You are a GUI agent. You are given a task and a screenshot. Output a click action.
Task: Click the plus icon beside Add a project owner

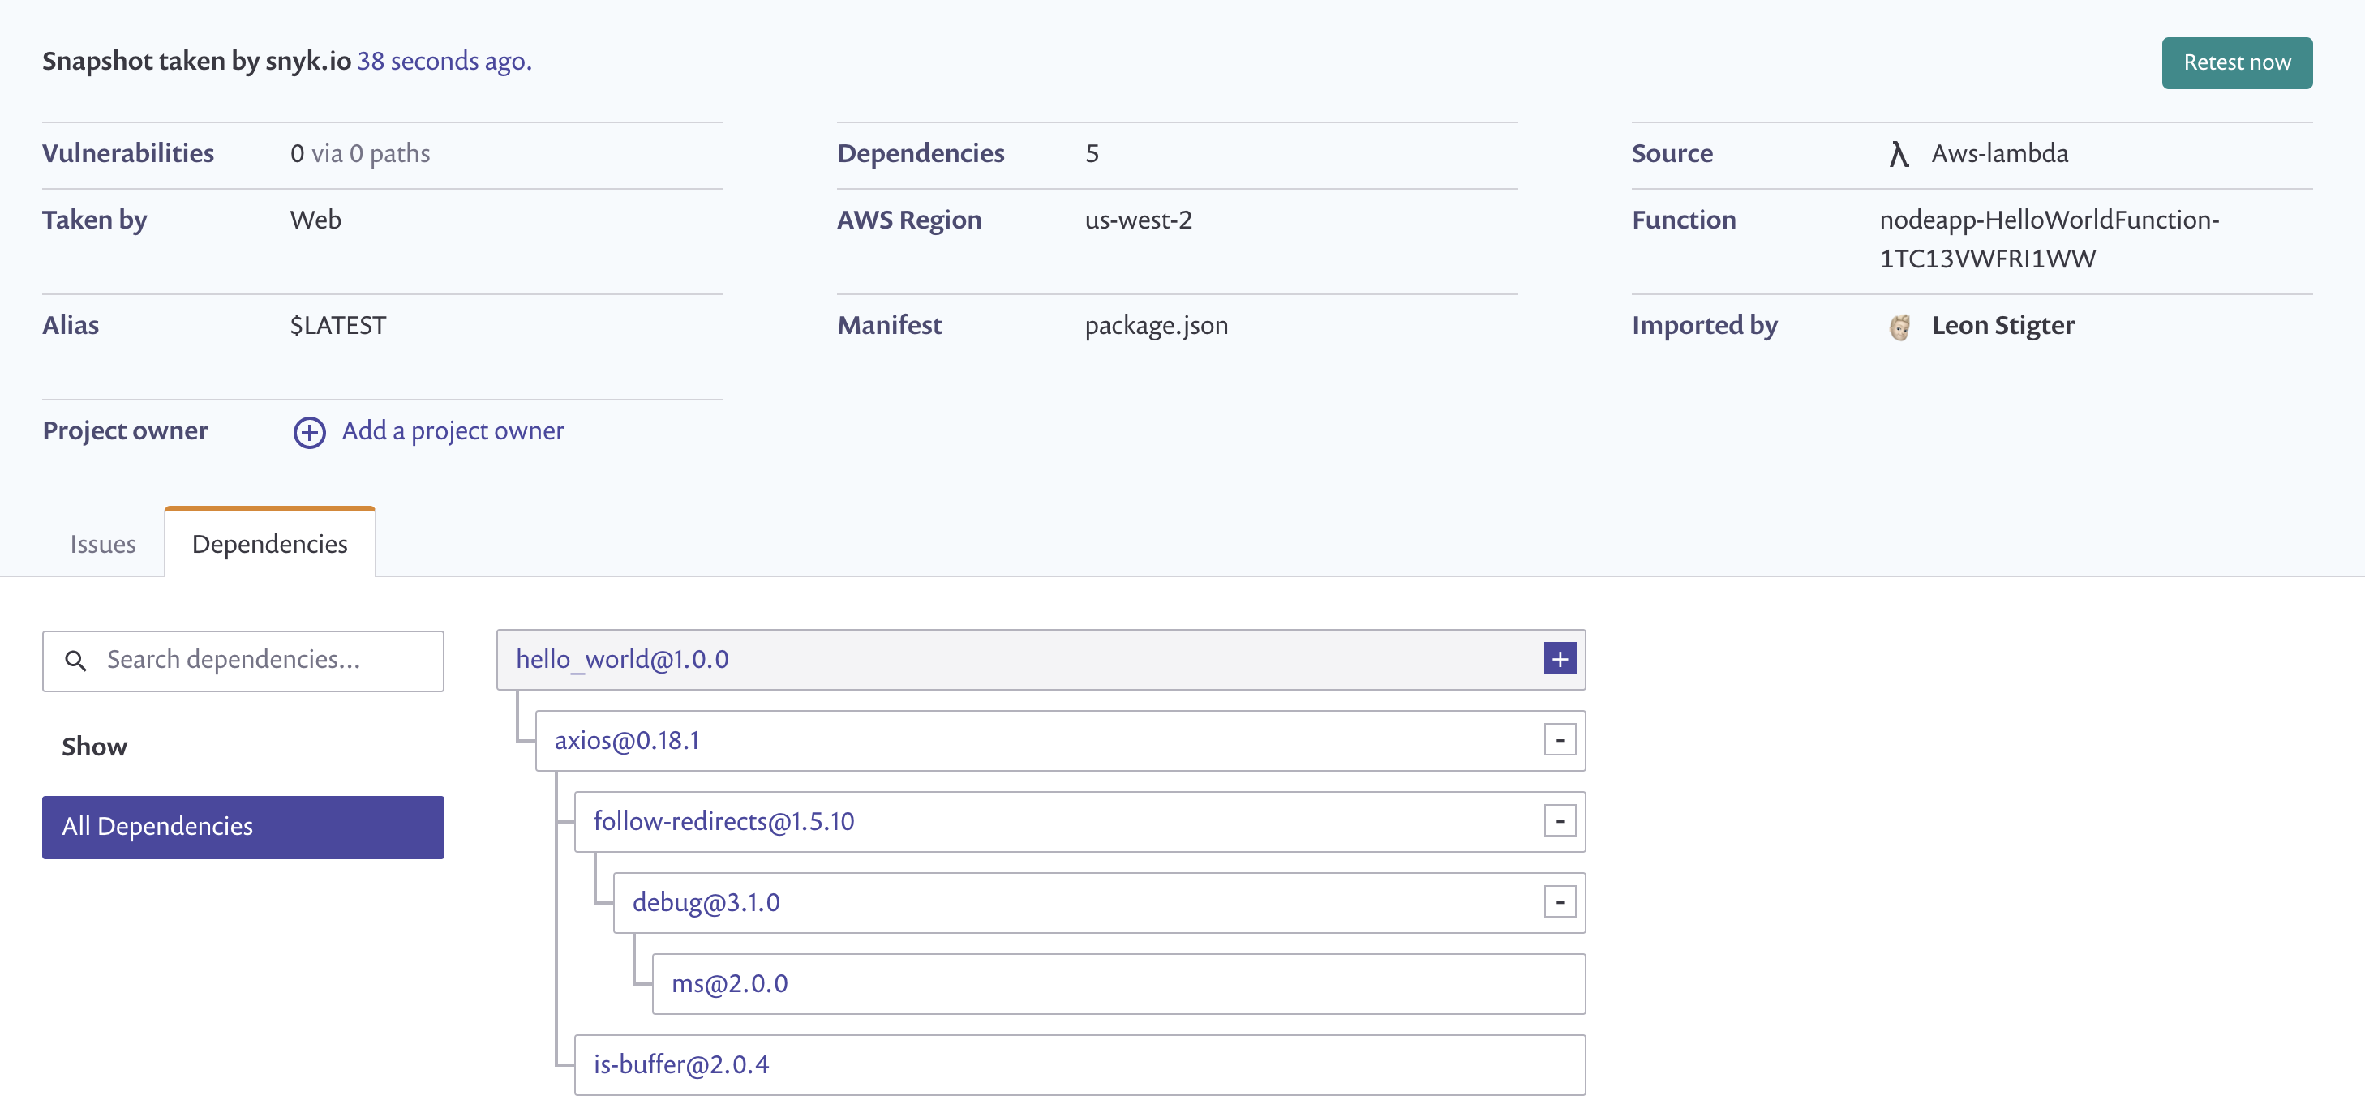pos(308,431)
